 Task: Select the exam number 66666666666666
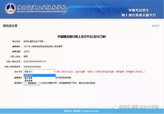[x=32, y=67]
